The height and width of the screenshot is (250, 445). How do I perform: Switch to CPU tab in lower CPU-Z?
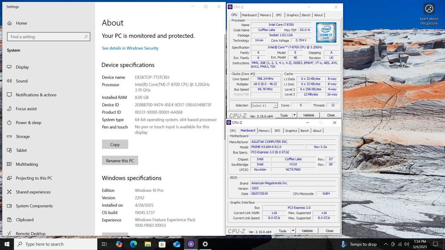pos(233,131)
